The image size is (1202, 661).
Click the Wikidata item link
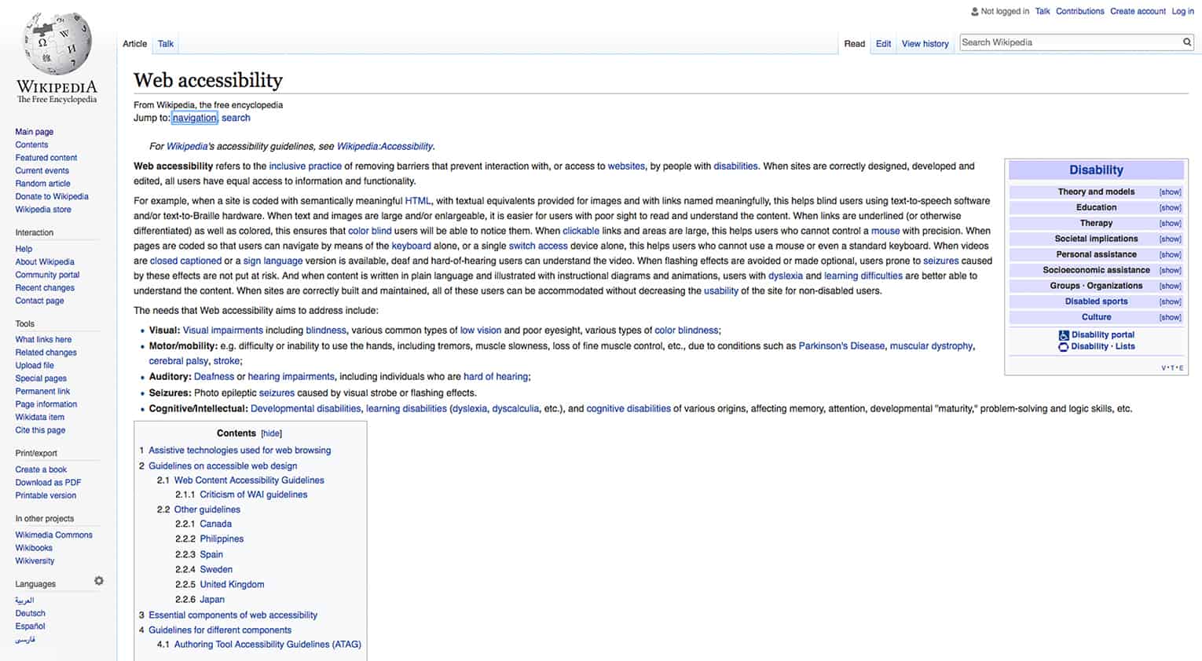[x=39, y=418]
